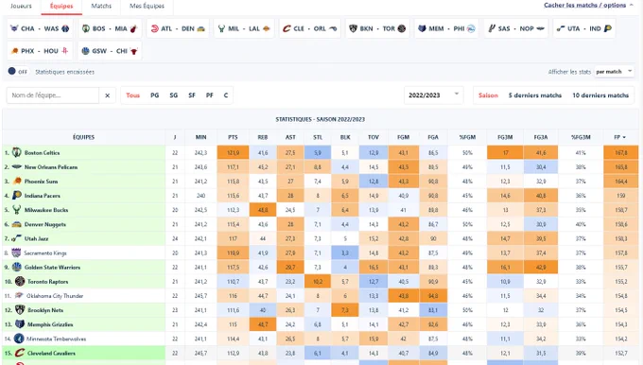Click the Oklahoma City Thunder logo

[19, 296]
